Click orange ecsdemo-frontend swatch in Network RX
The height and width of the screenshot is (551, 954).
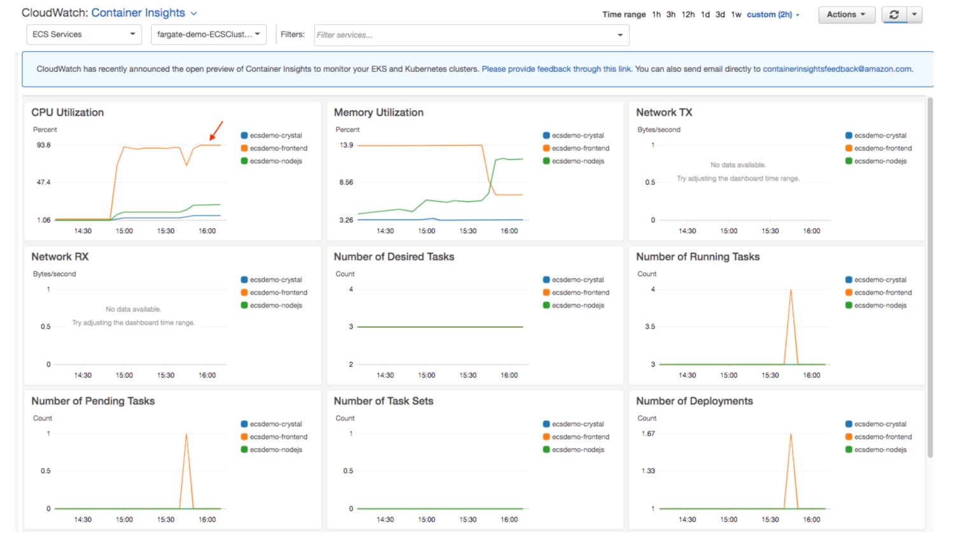pos(244,292)
